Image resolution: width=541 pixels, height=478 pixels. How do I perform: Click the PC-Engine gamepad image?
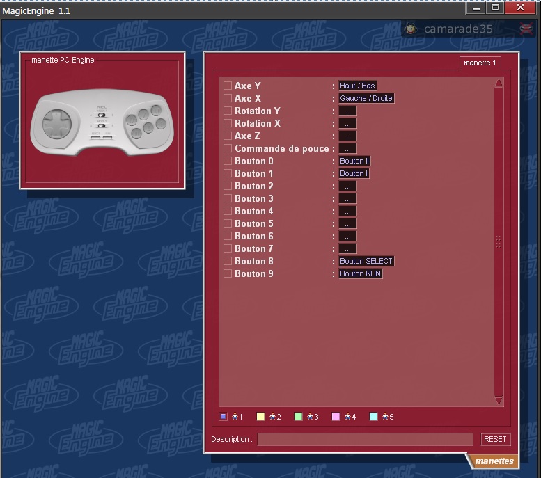point(102,122)
